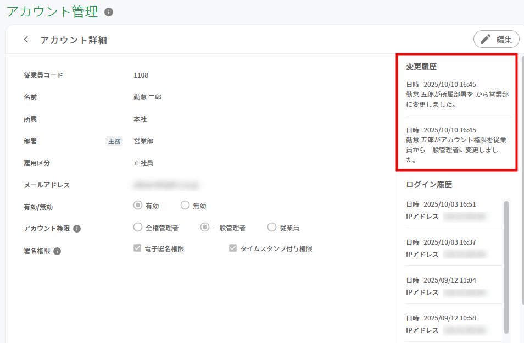The image size is (524, 343).
Task: Click login entry 2025/09/12 10:58
Action: [454, 324]
